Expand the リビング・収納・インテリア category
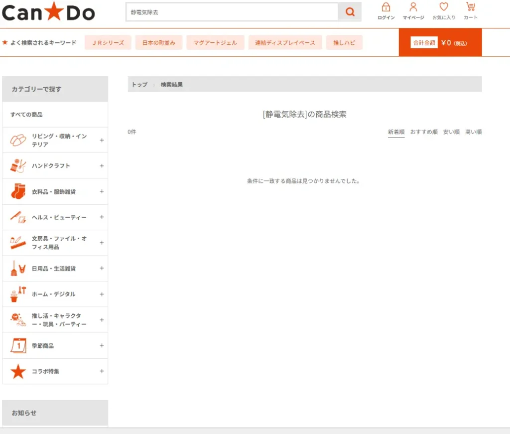The height and width of the screenshot is (434, 510). 102,140
